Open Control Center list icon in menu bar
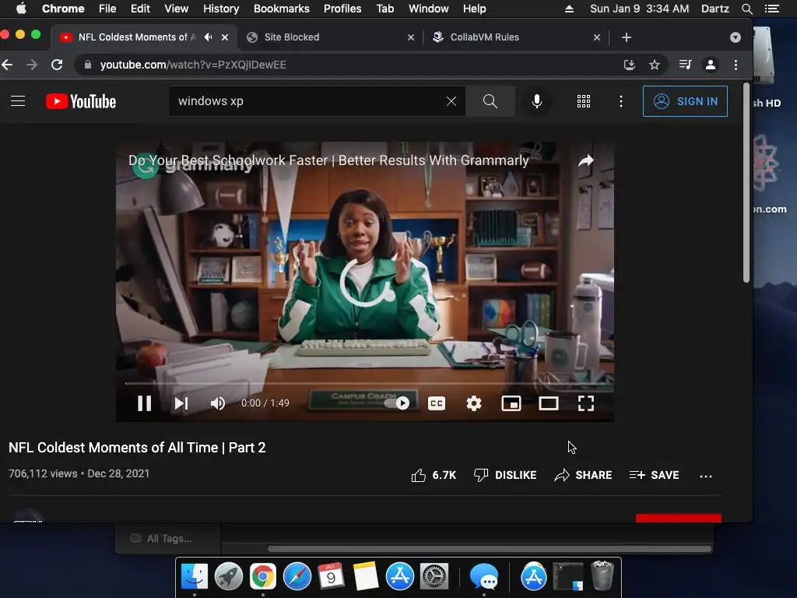The width and height of the screenshot is (797, 598). click(771, 9)
